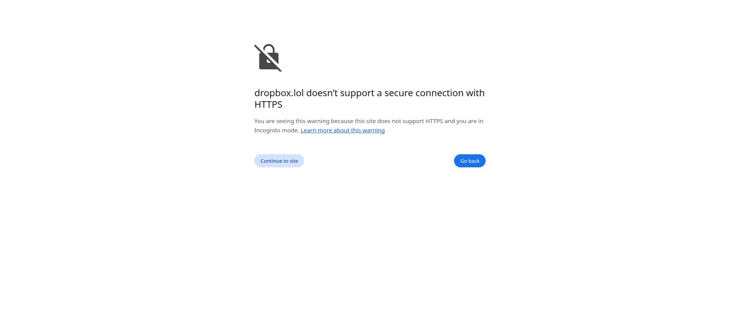Click 'Continue' text inside the light-blue button
740x312 pixels.
(271, 161)
